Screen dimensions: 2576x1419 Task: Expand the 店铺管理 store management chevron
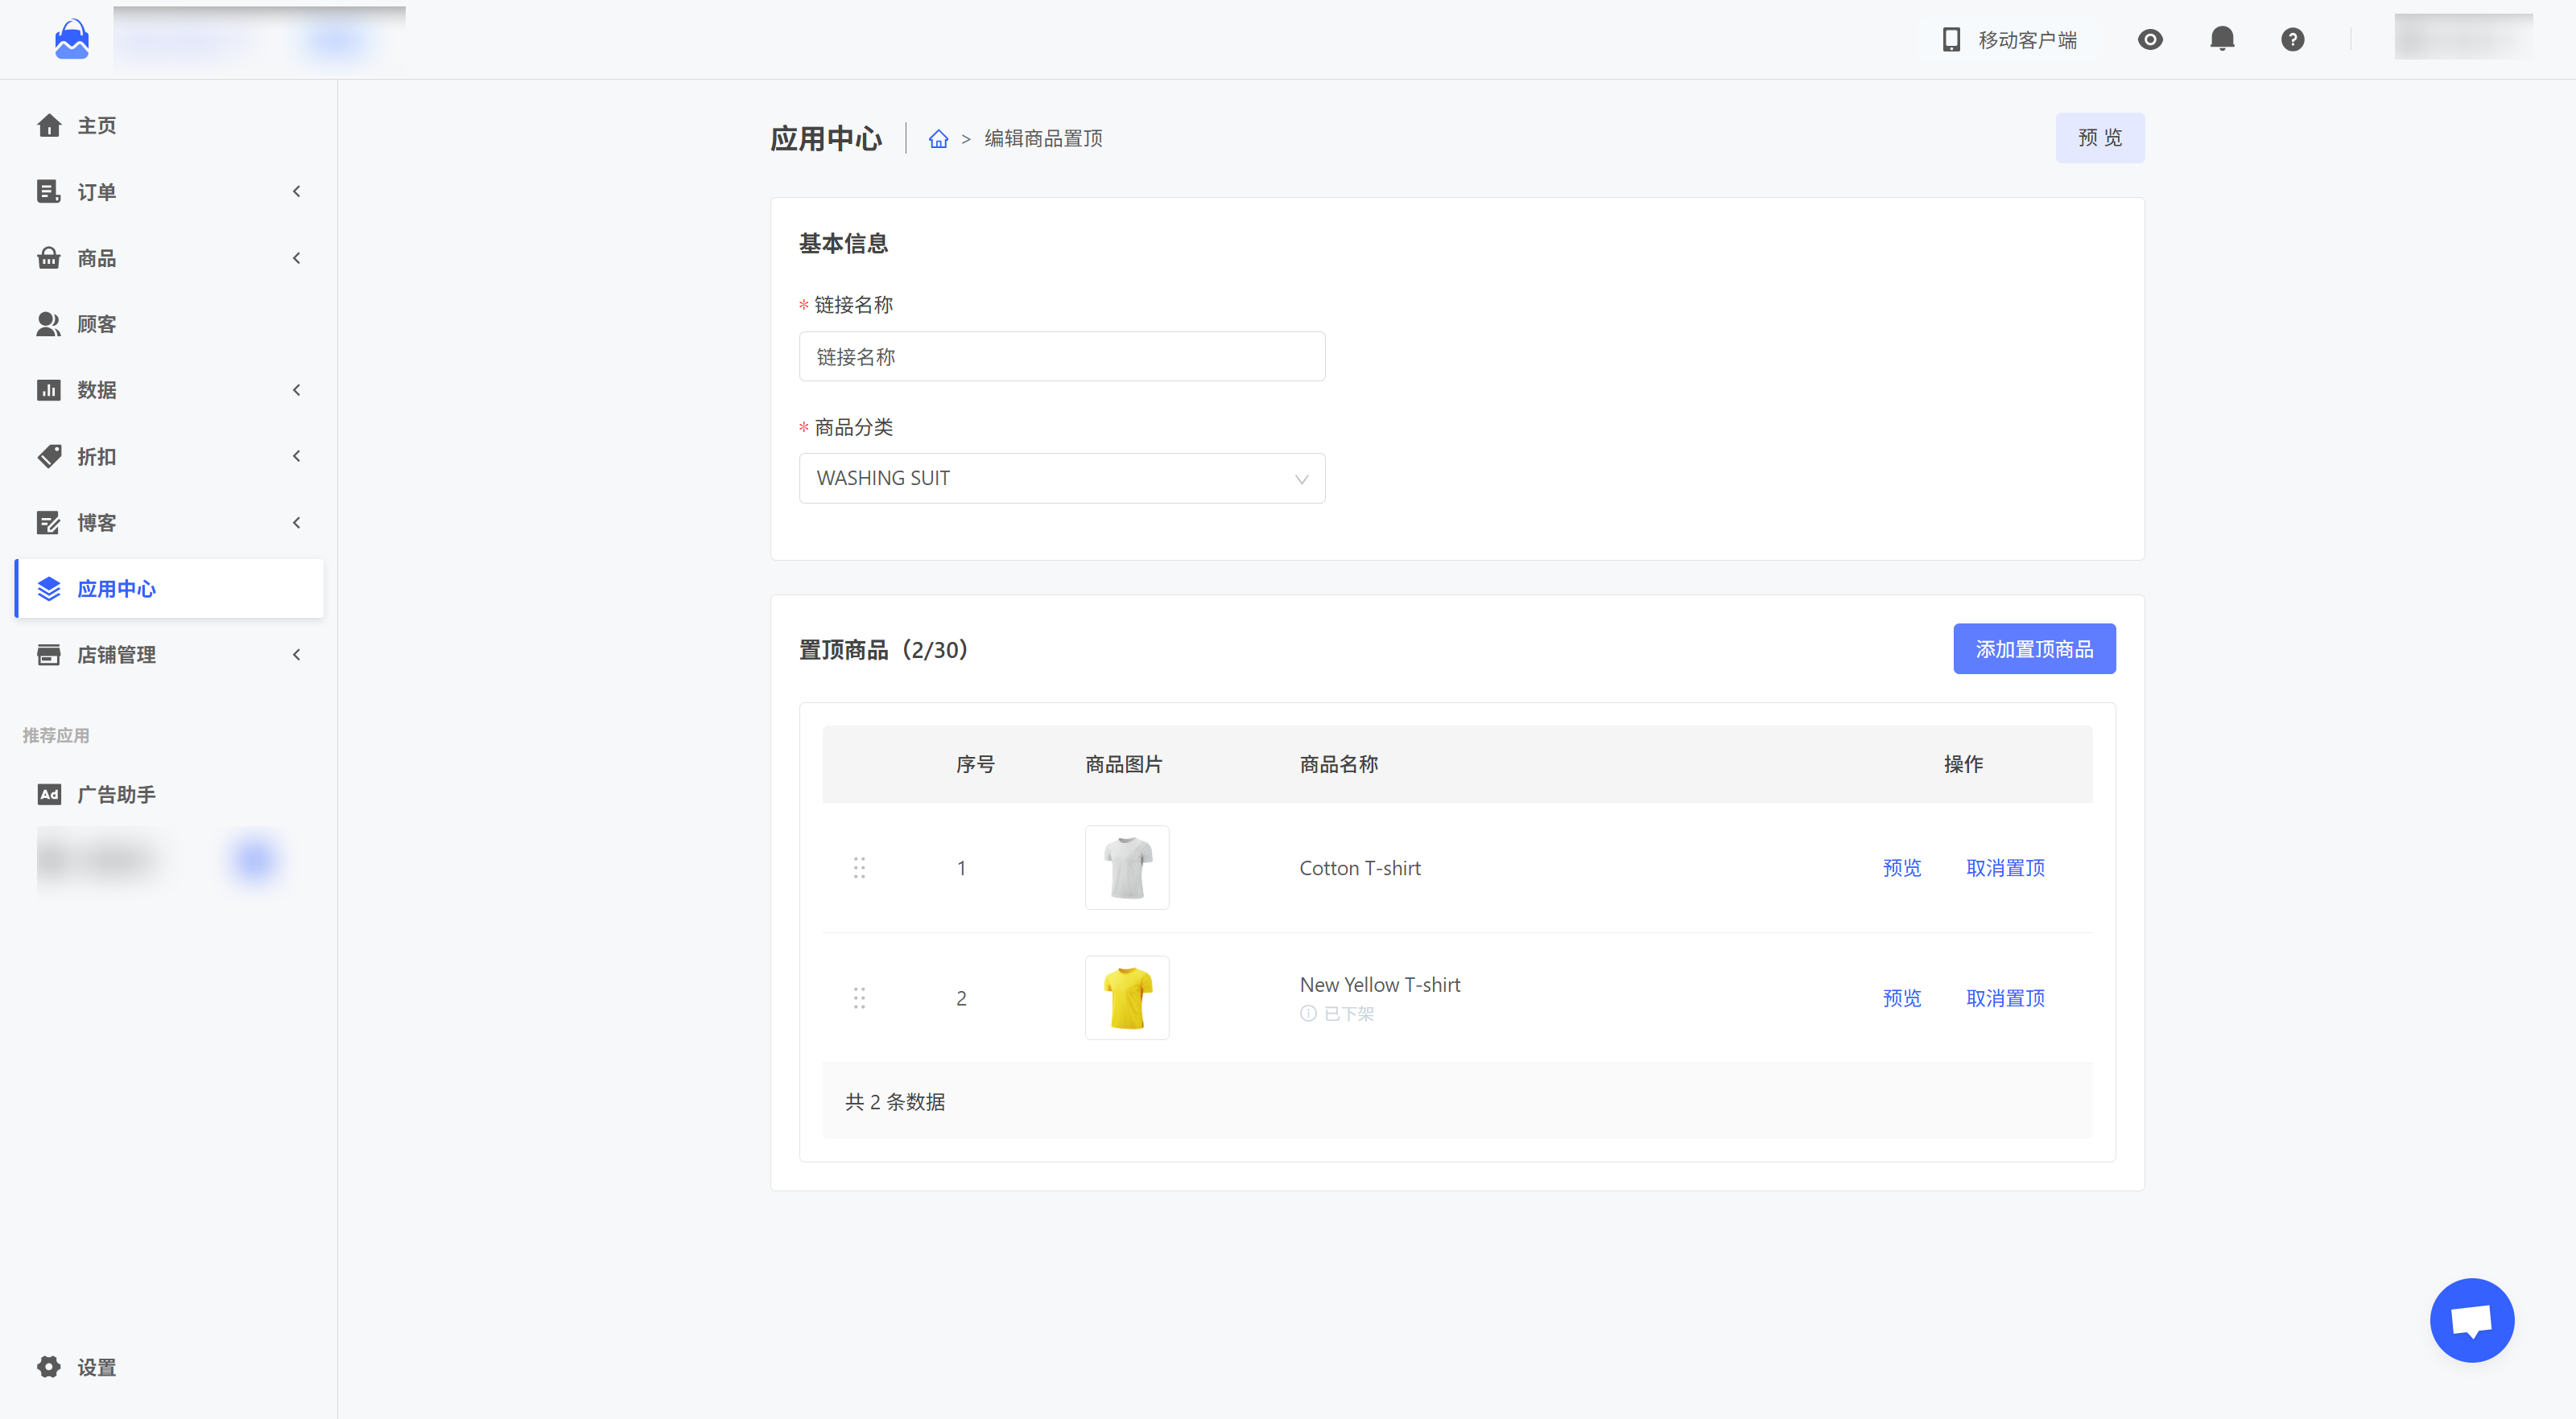[x=296, y=655]
